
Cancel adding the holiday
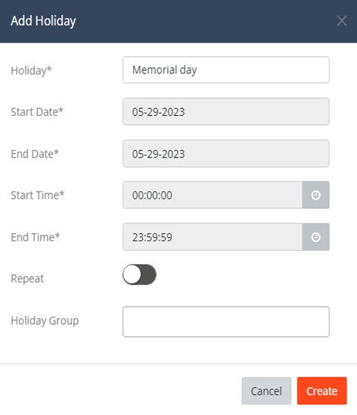coord(266,391)
